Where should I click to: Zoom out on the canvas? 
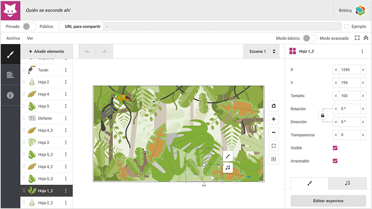point(274,132)
